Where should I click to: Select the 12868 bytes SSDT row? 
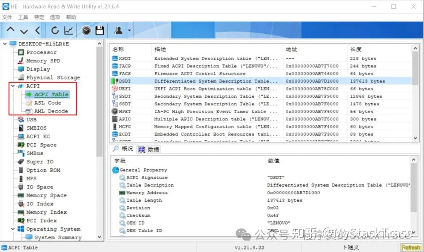tap(261, 96)
